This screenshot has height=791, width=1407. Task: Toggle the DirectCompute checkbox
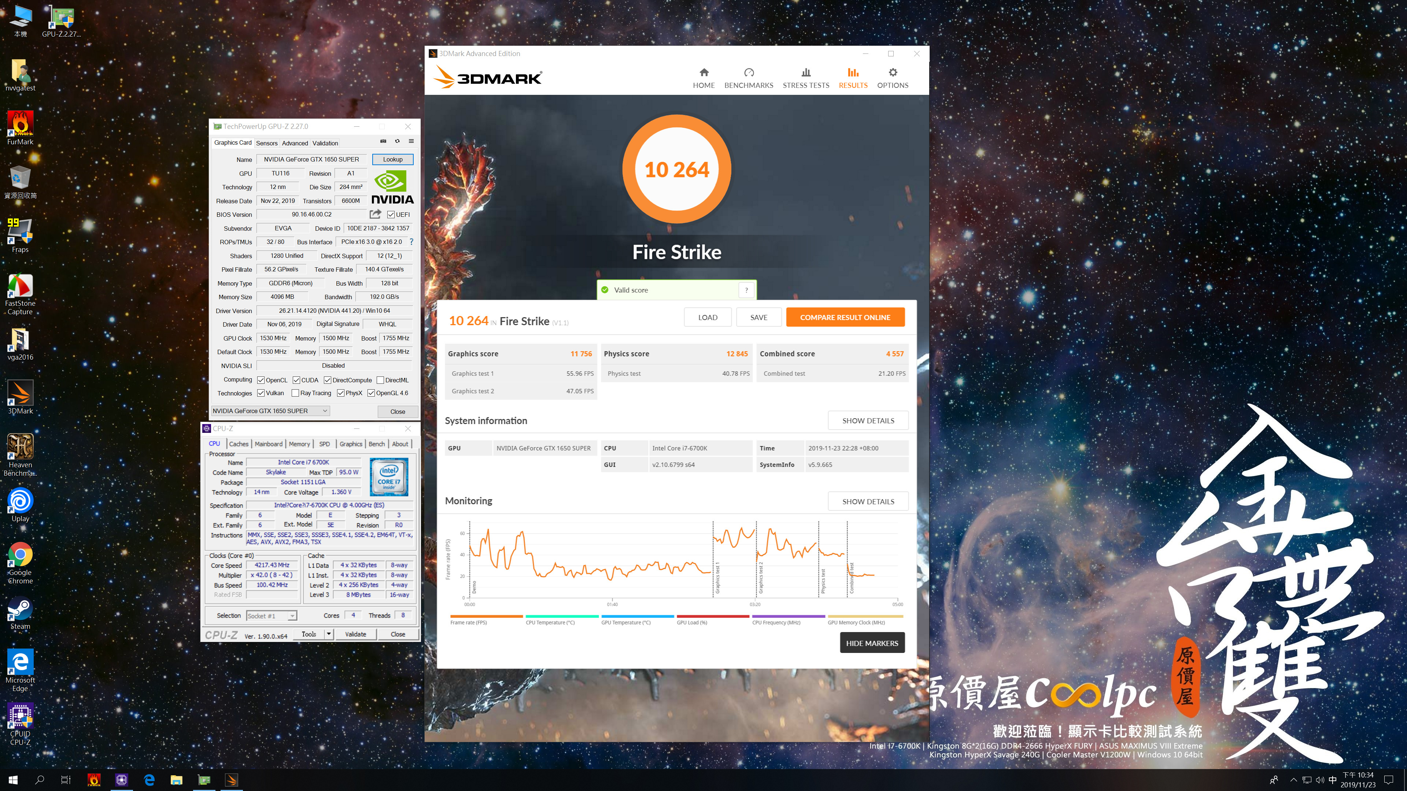(x=327, y=380)
